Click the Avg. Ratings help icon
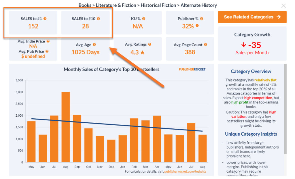The height and width of the screenshot is (179, 295). (150, 45)
